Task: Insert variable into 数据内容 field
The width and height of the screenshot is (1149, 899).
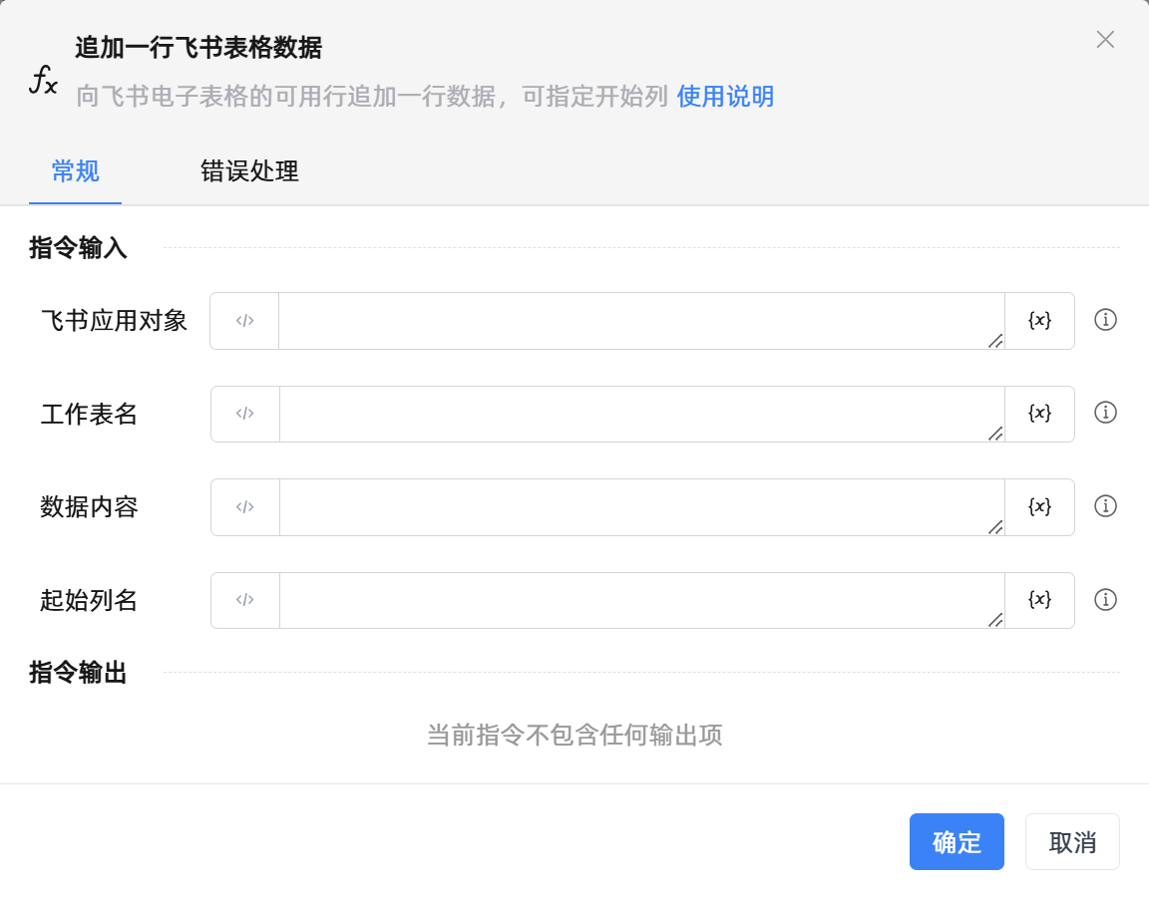Action: point(1039,506)
